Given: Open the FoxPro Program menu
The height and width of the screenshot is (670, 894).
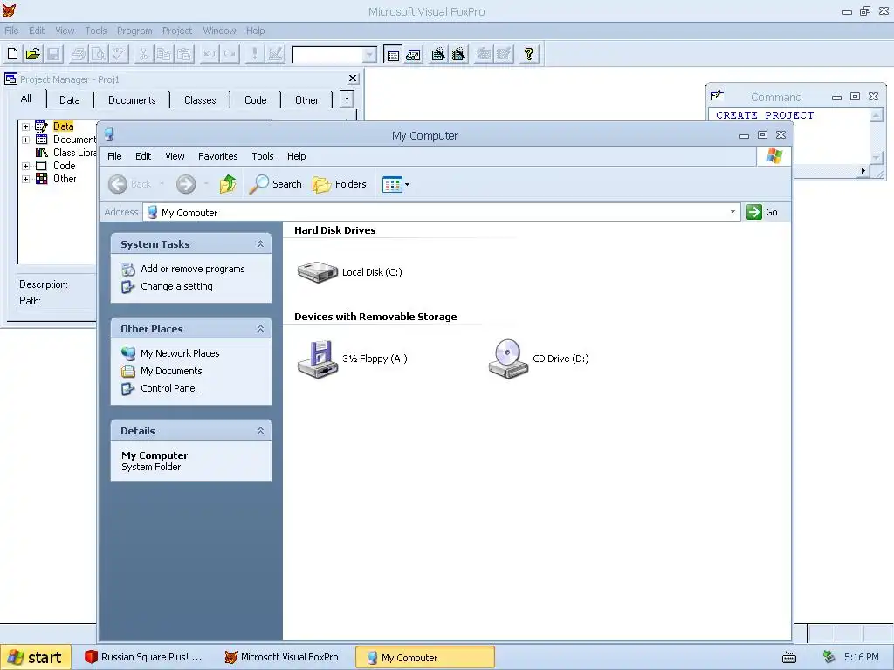Looking at the screenshot, I should [x=134, y=31].
